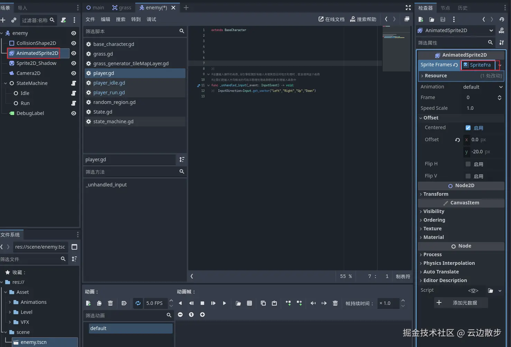Click the animation loop toggle icon
The width and height of the screenshot is (511, 347).
pyautogui.click(x=138, y=303)
